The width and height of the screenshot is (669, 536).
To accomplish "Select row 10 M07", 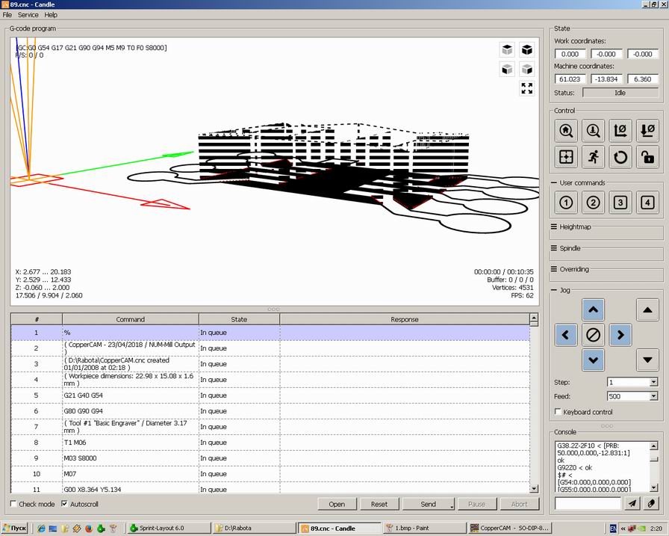I will tap(270, 474).
